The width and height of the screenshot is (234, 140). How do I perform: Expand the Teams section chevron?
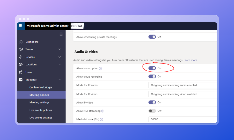(x=60, y=49)
